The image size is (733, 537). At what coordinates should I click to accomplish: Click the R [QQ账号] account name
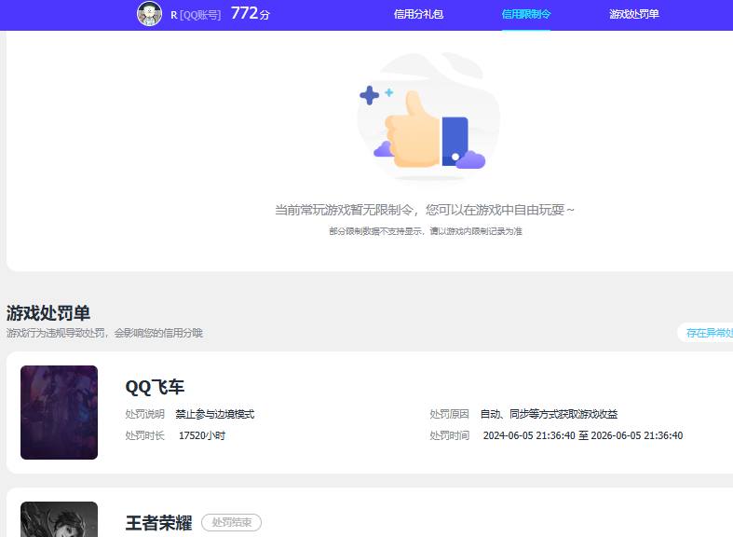tap(196, 15)
